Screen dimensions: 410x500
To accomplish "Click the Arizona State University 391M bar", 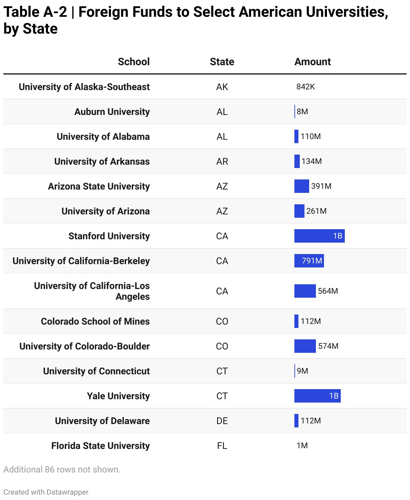I will [x=301, y=186].
